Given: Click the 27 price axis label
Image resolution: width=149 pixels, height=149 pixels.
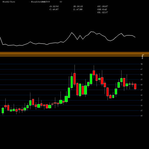Looking at the screenshot, I should [x=142, y=111].
